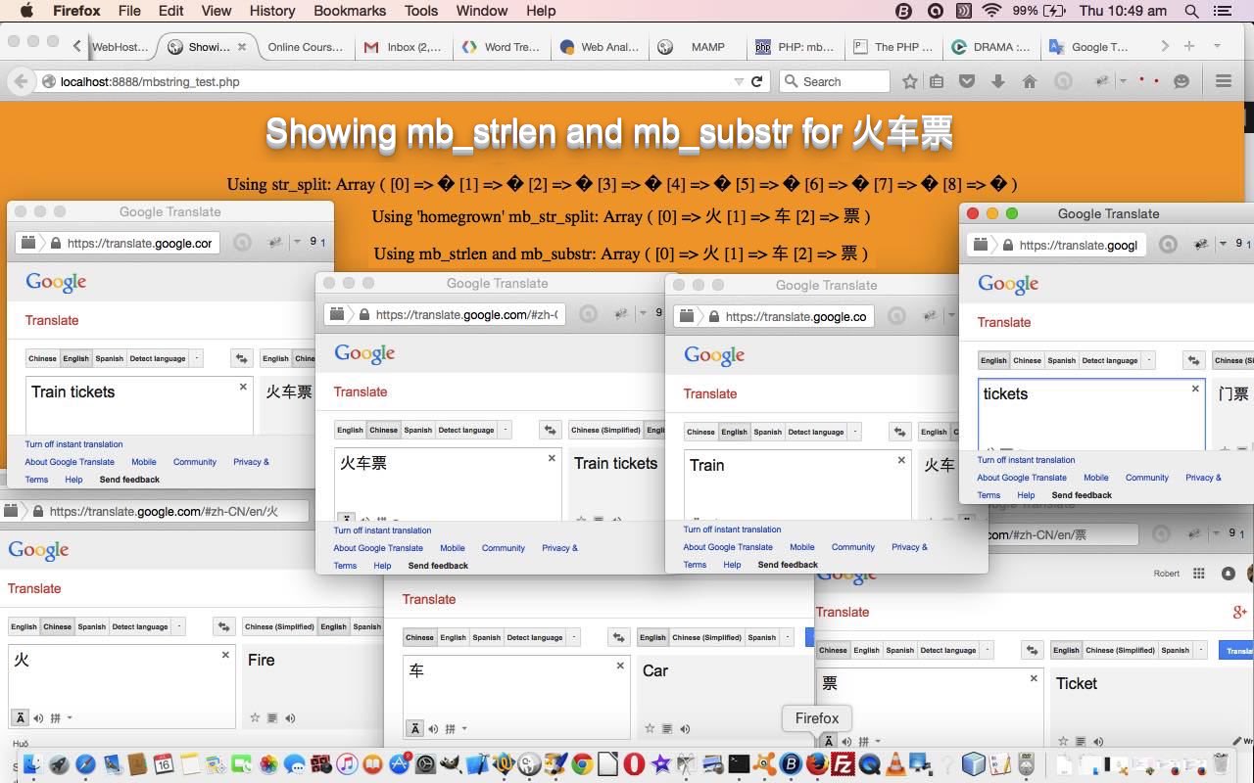The width and height of the screenshot is (1254, 783).
Task: Choose Detect language in 车 window
Action: point(535,637)
